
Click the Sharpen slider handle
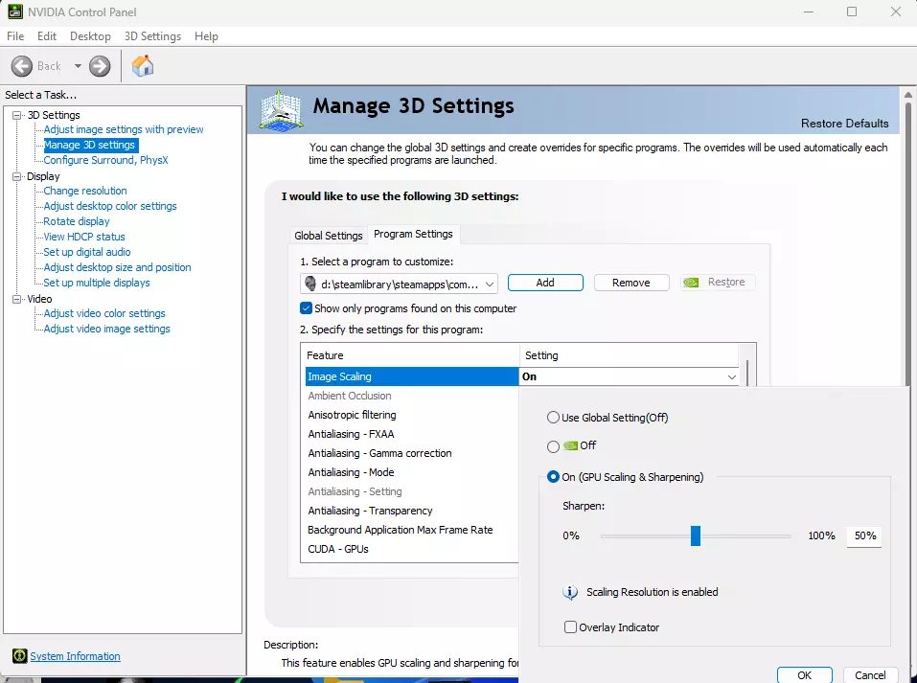[696, 535]
